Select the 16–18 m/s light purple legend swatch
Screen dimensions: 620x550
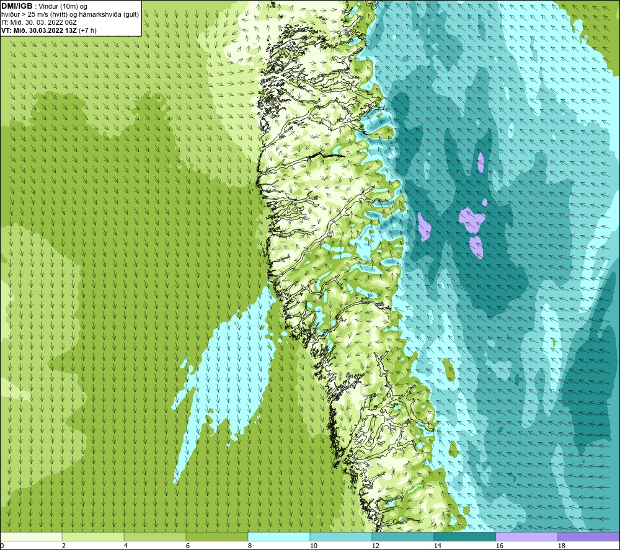point(526,536)
